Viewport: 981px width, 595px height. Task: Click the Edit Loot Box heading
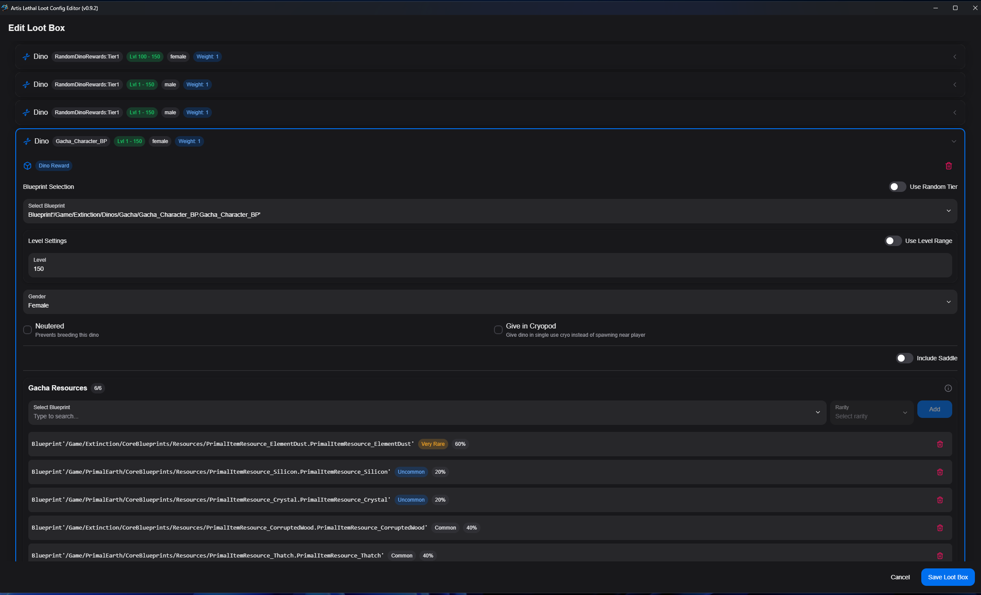(x=37, y=28)
